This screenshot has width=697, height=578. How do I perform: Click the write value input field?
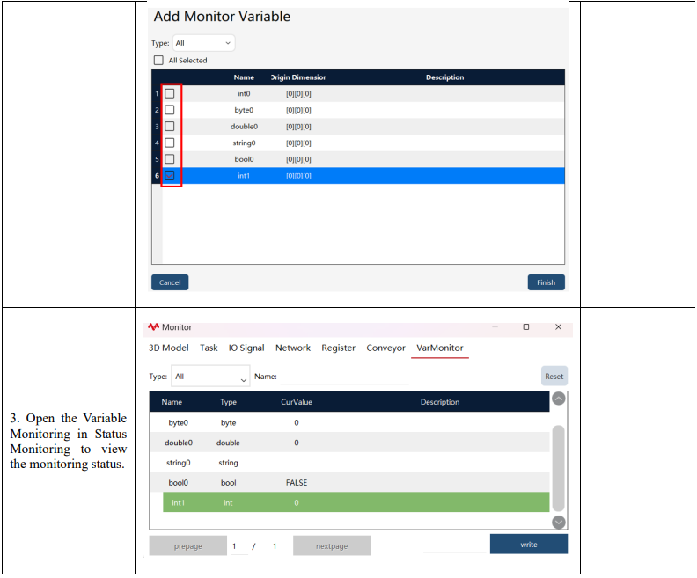[454, 545]
